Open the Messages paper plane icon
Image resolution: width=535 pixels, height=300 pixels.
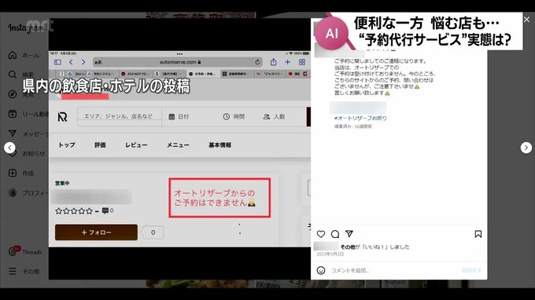pos(13,134)
